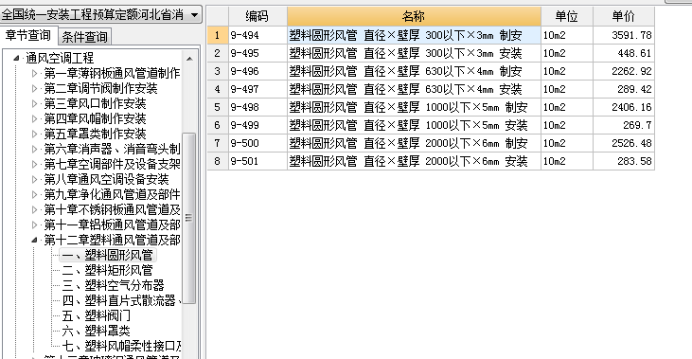This screenshot has width=692, height=359.
Task: Select 第二章调节阀制作安装 tree item
Action: click(100, 88)
